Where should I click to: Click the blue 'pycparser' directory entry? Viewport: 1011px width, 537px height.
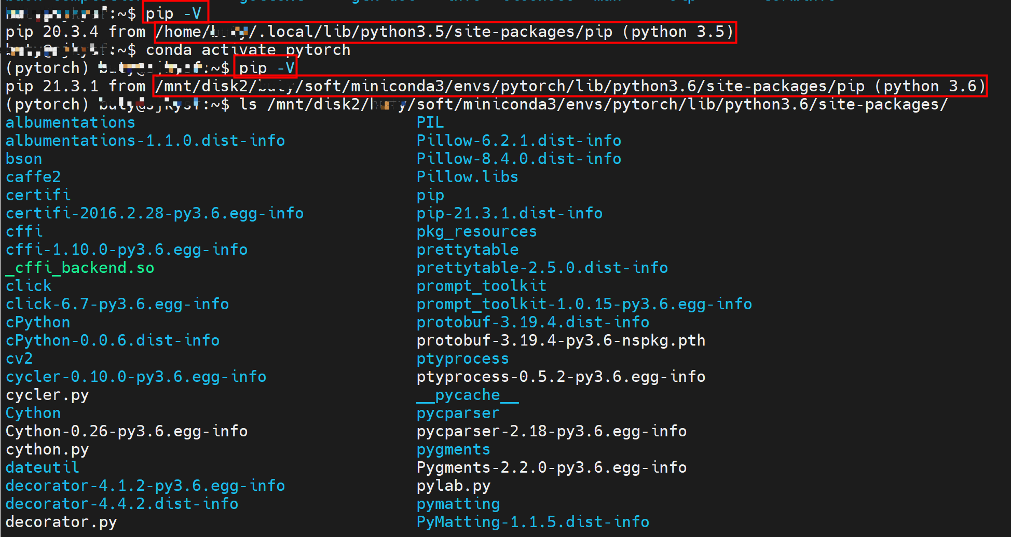click(458, 413)
